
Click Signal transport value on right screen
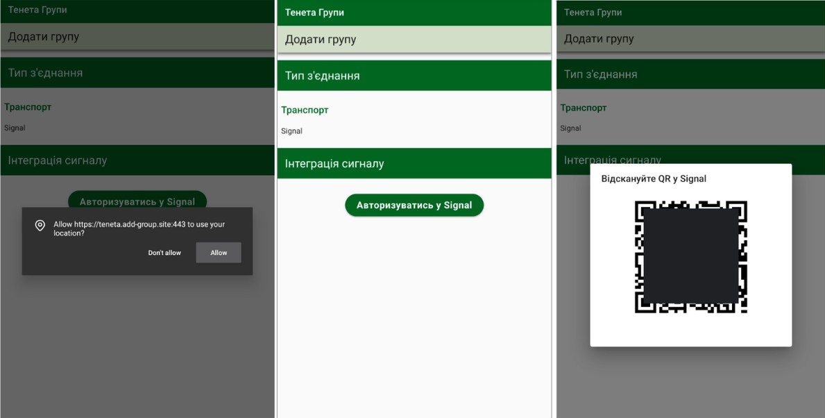click(x=570, y=128)
